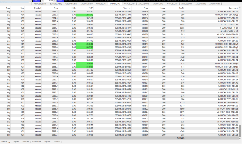The height and width of the screenshot is (144, 242).
Task: Click comment AI LUCKY 1000 -17 B1.06
Action: [x=228, y=112]
